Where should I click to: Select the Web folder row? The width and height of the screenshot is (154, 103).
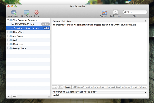click(x=28, y=40)
